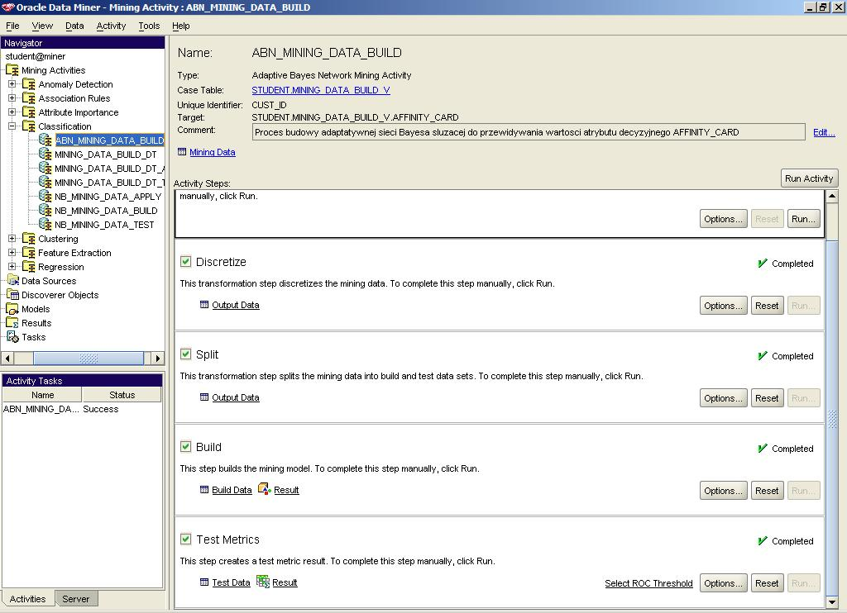Toggle the Discretize step checkbox
The image size is (847, 613).
pyautogui.click(x=186, y=262)
